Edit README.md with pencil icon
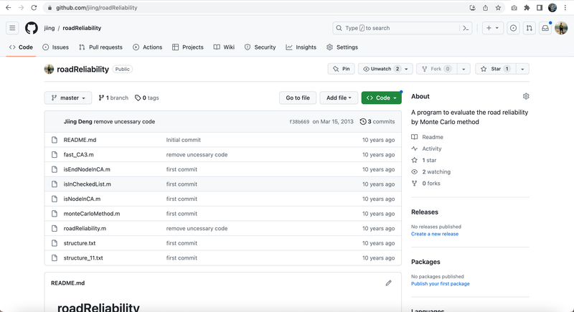This screenshot has width=574, height=312. tap(388, 283)
